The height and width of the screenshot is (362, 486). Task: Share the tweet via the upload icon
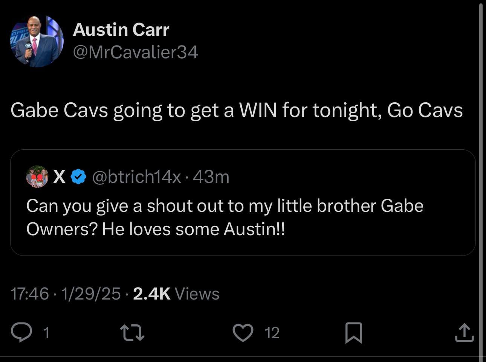click(x=464, y=332)
